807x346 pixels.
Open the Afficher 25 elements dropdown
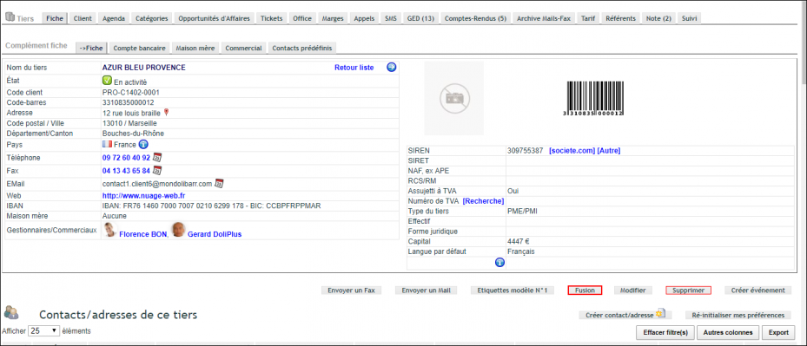tap(44, 330)
